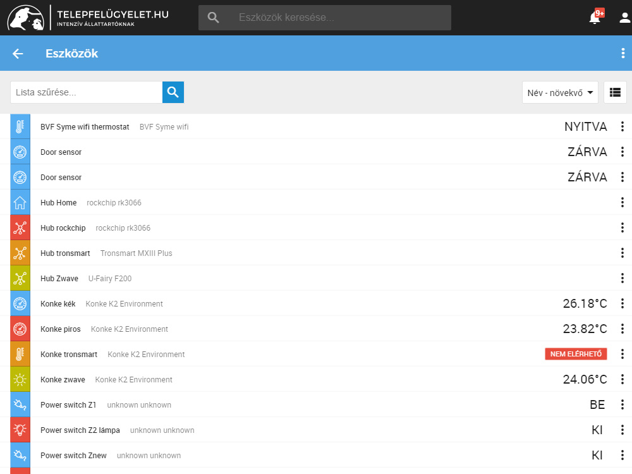Click the 24.06°C temperature value
This screenshot has height=474, width=632.
point(585,379)
